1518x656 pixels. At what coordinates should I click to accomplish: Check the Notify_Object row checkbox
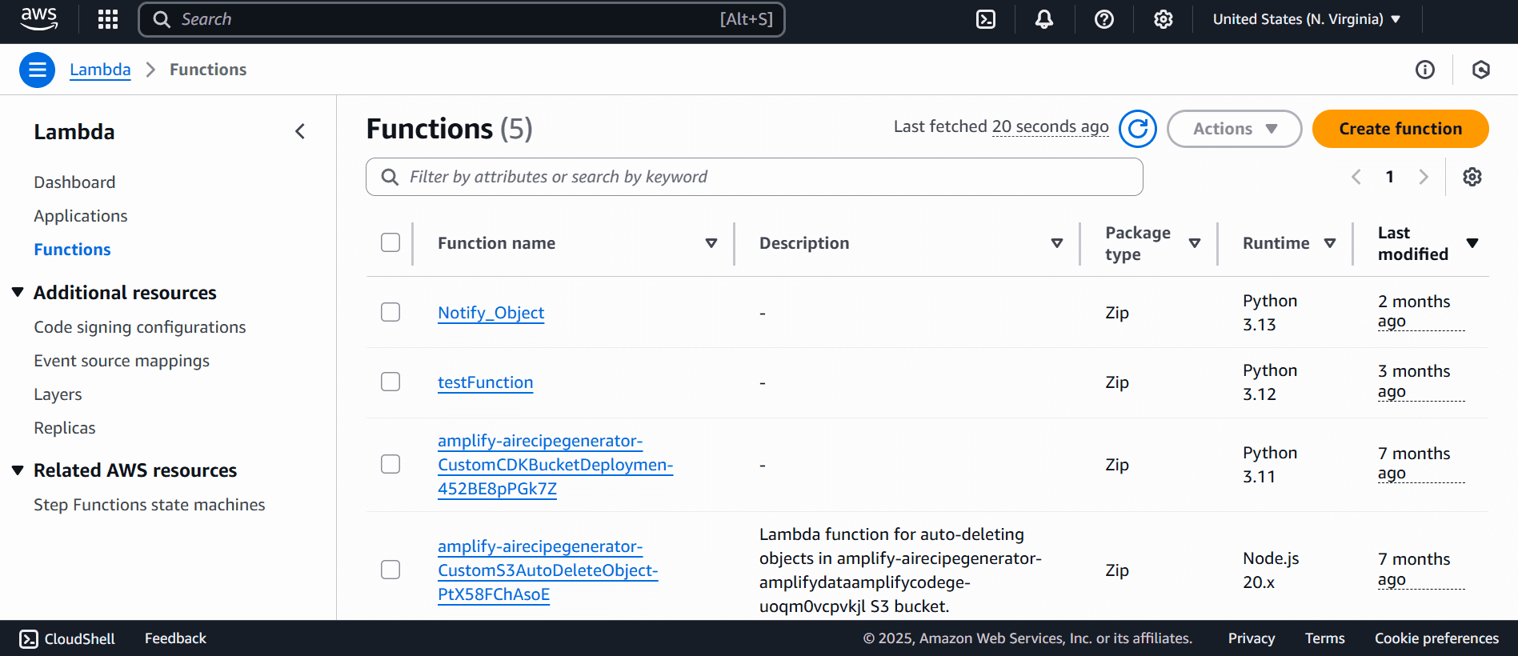pos(391,312)
